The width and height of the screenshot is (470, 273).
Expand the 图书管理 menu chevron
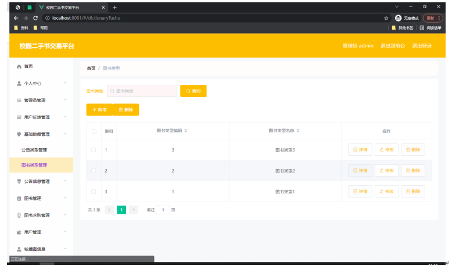(x=65, y=198)
